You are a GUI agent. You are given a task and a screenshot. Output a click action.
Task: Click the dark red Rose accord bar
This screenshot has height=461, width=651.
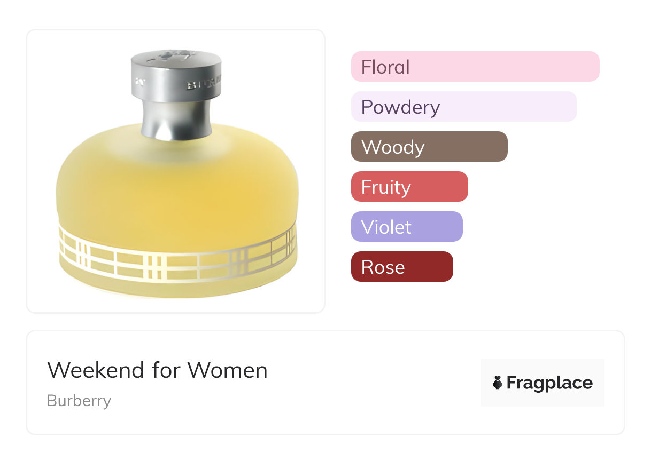401,267
